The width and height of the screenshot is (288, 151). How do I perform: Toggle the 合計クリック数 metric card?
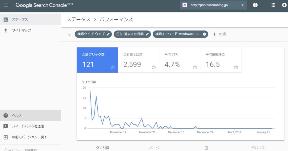[97, 60]
